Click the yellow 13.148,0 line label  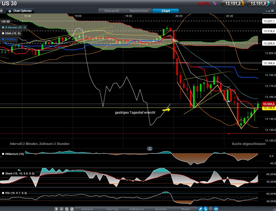pos(269,108)
